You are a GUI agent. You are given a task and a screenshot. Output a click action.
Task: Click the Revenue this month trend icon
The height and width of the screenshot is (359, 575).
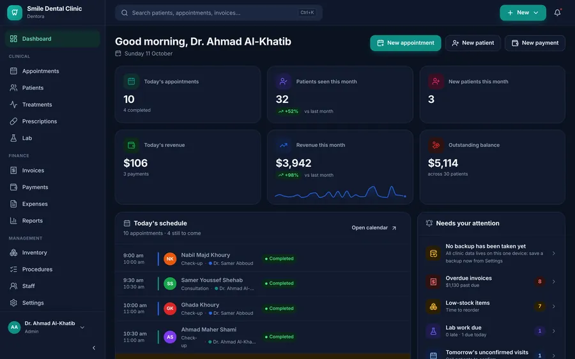[x=284, y=145]
